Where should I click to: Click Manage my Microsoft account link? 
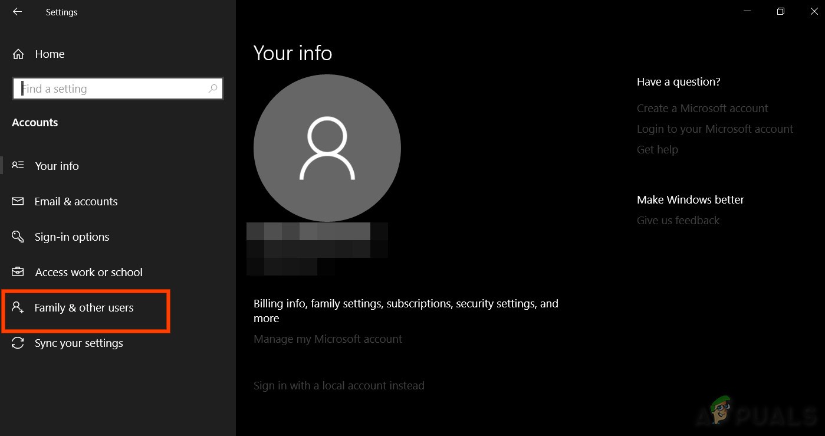tap(328, 339)
